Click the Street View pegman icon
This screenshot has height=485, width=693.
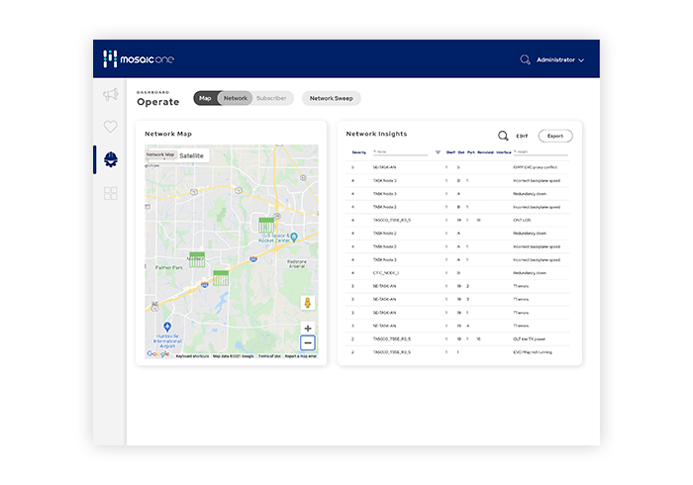tap(308, 303)
